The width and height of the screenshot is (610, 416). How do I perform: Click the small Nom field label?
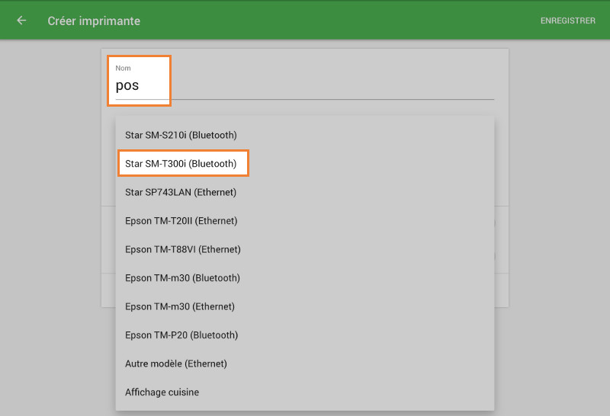pos(123,69)
